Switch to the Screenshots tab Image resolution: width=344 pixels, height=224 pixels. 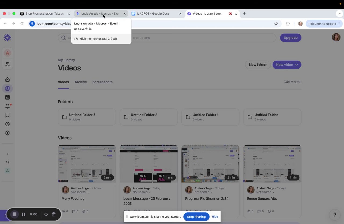coord(102,82)
